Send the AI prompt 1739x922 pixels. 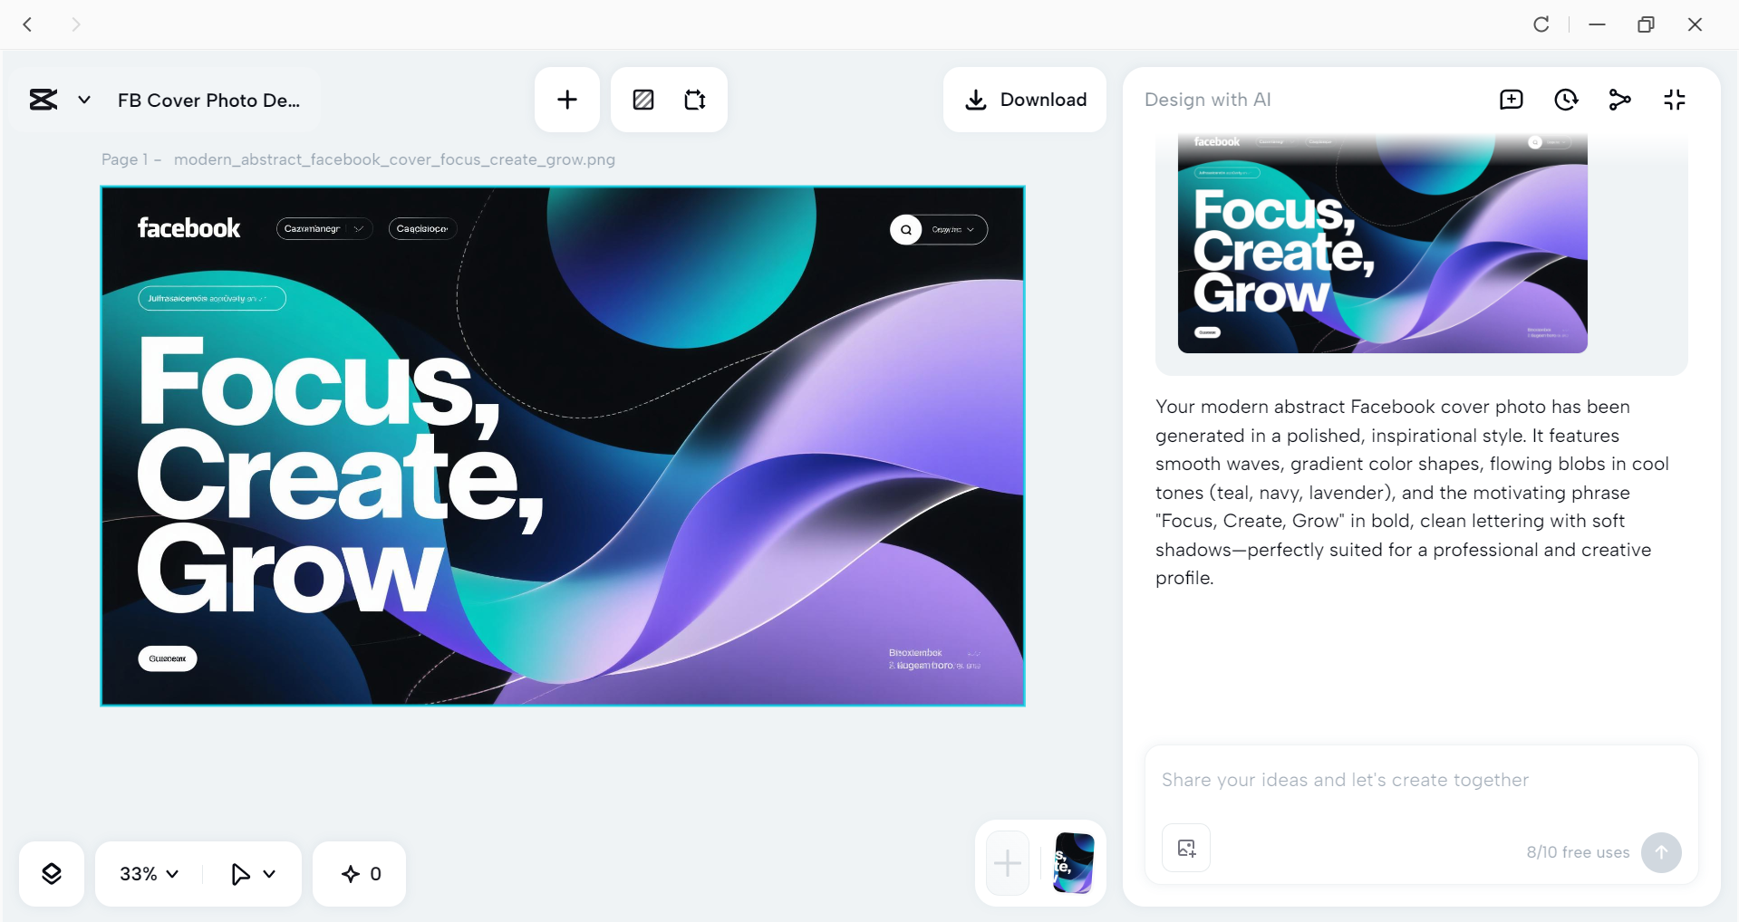pos(1661,852)
